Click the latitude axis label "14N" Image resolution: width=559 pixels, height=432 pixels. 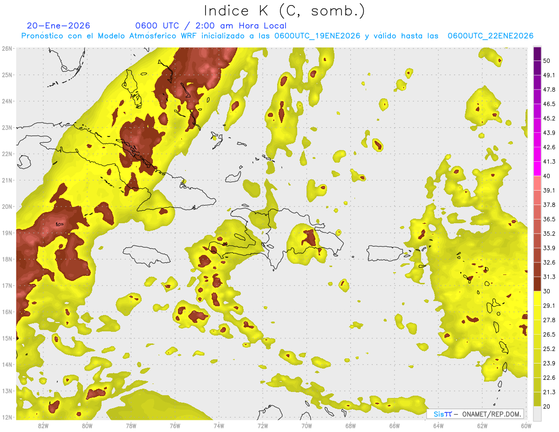tap(7, 364)
